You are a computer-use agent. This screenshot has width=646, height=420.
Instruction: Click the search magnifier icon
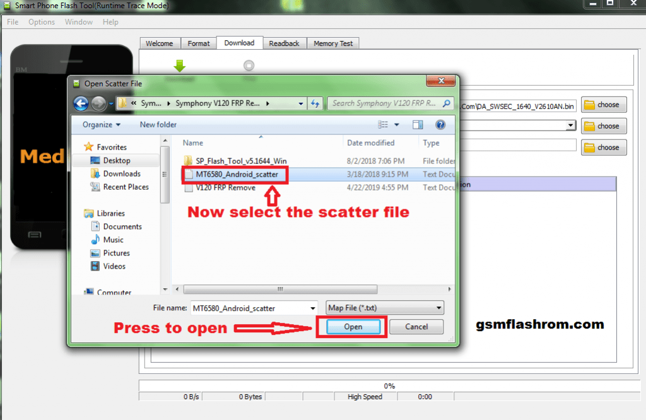pyautogui.click(x=446, y=103)
